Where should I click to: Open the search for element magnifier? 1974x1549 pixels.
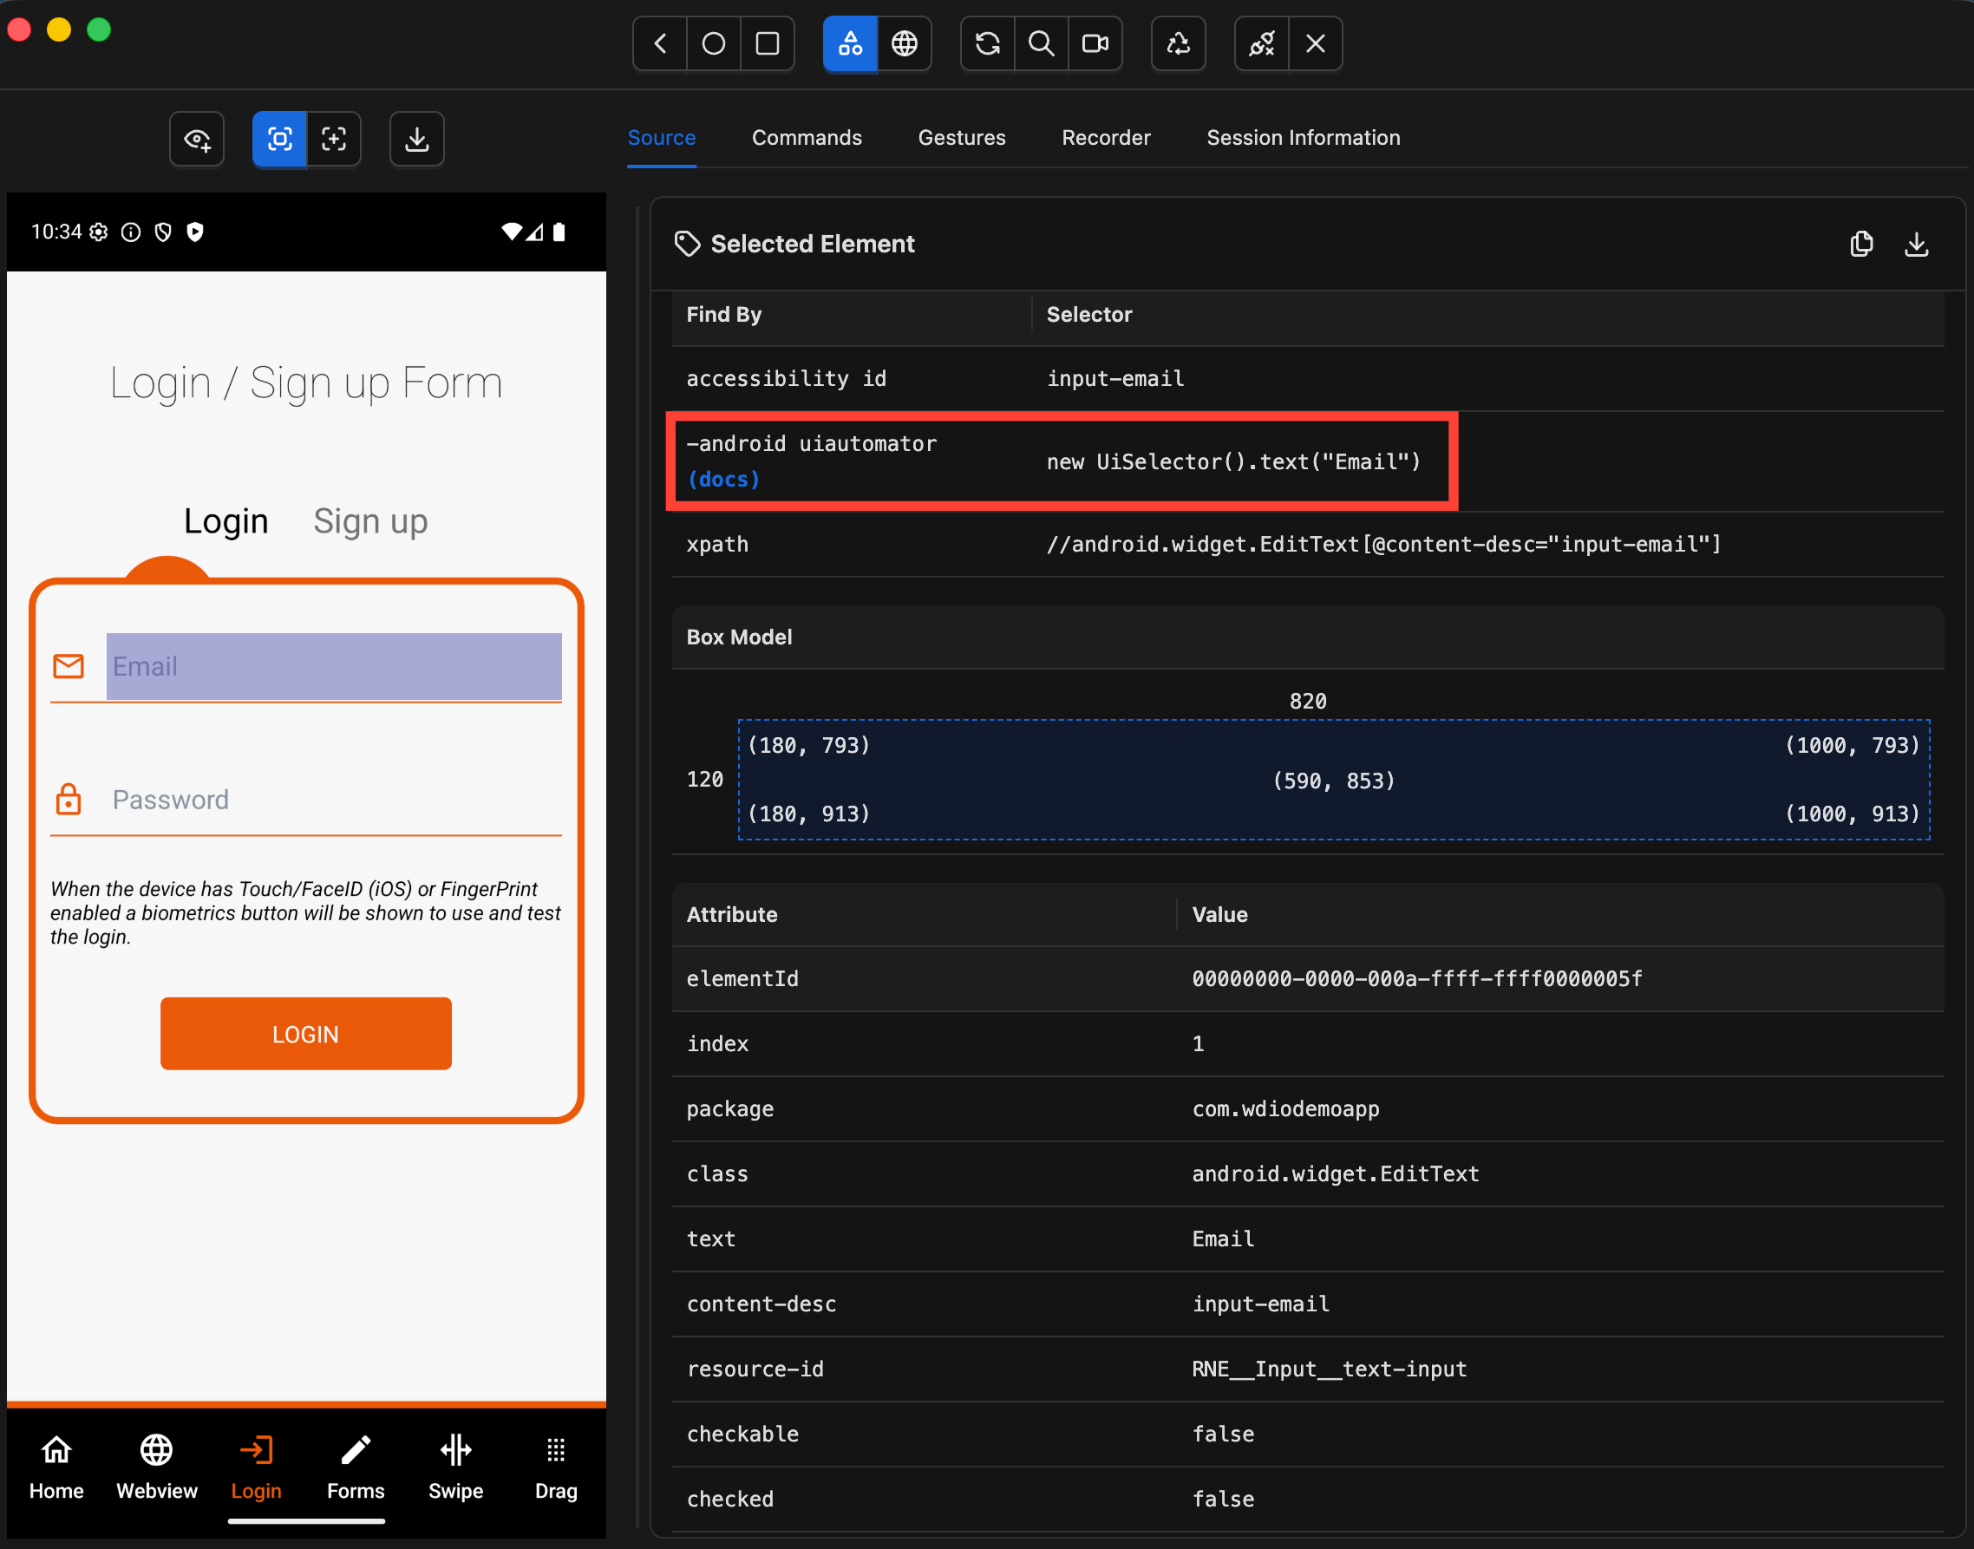tap(1041, 43)
